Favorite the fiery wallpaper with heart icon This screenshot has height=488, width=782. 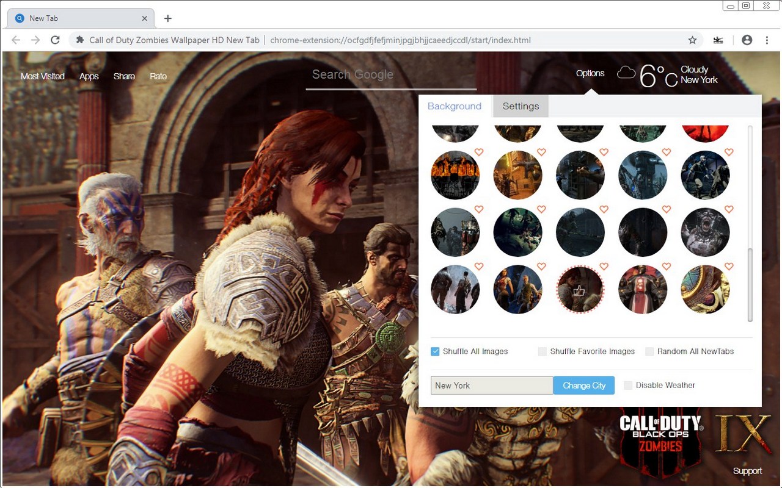479,152
